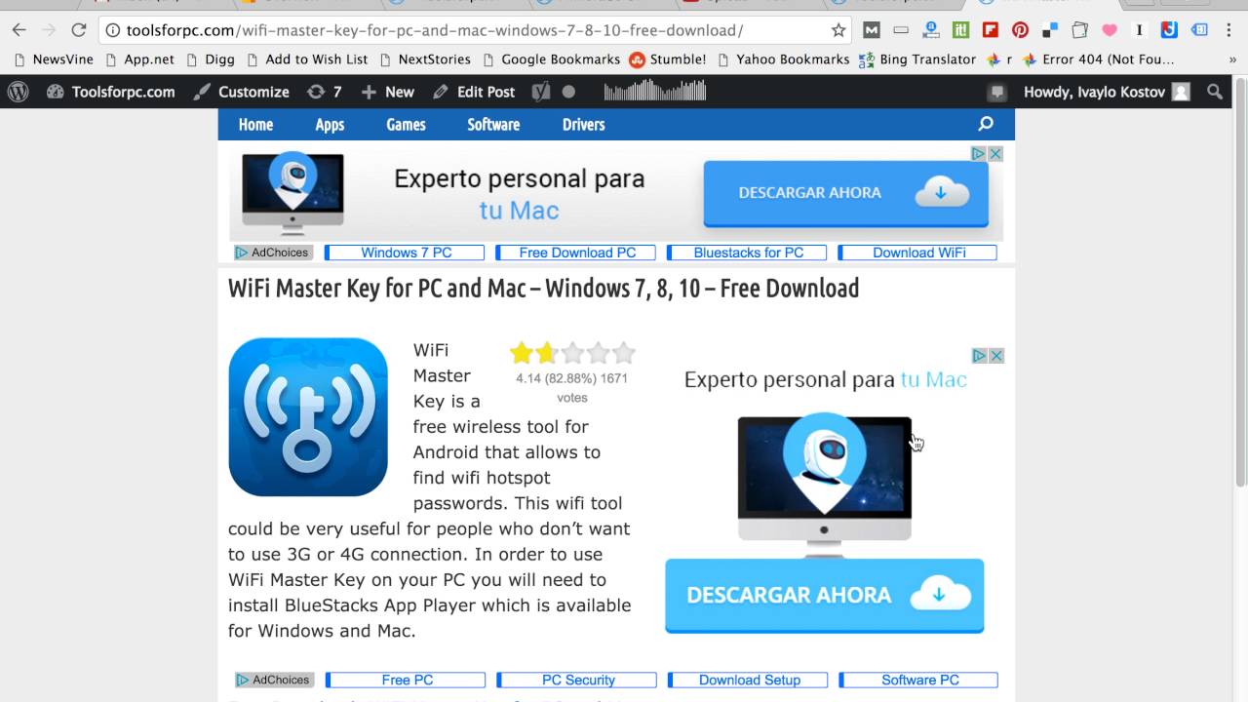
Task: Expand the hidden bookmarks overflow chevron
Action: coord(1232,59)
